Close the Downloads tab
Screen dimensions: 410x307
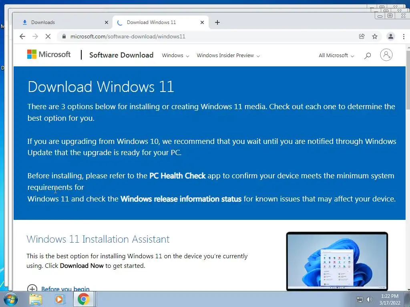point(107,22)
